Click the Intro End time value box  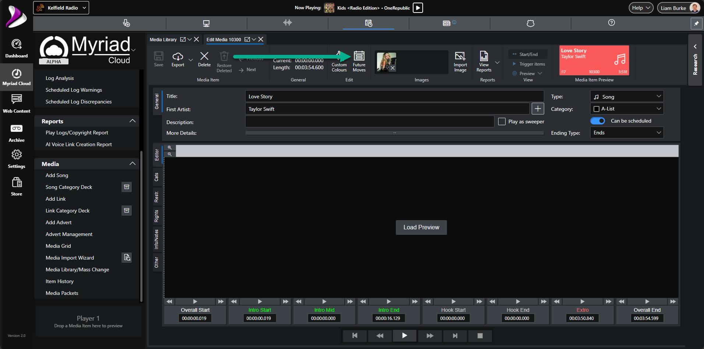[x=388, y=318]
